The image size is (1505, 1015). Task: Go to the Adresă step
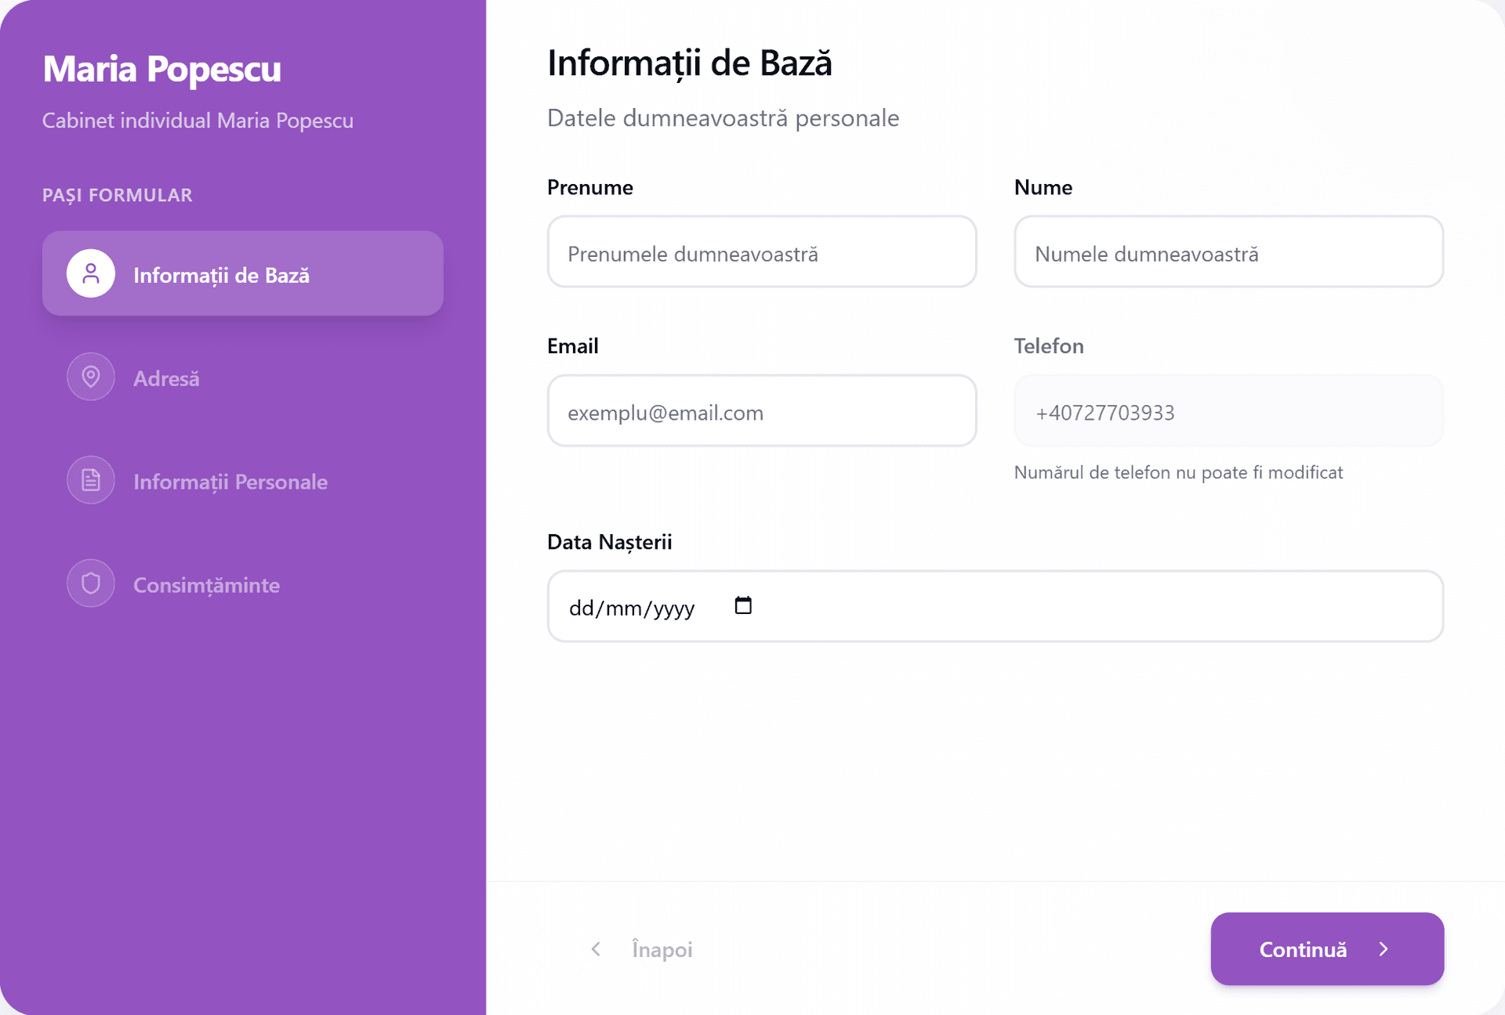pos(243,377)
